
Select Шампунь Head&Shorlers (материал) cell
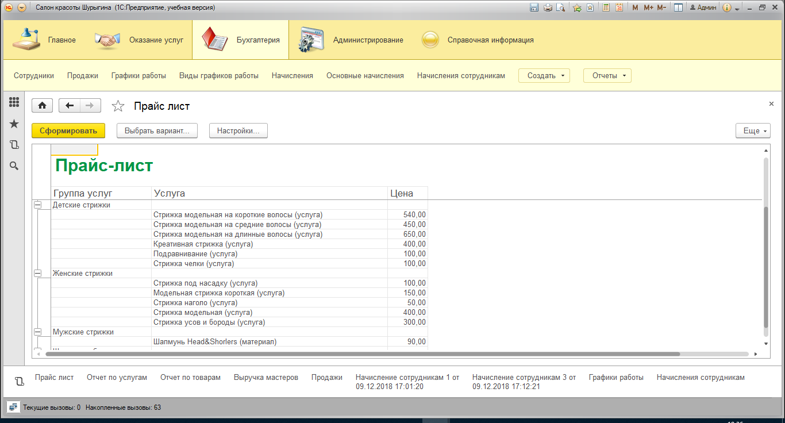270,342
